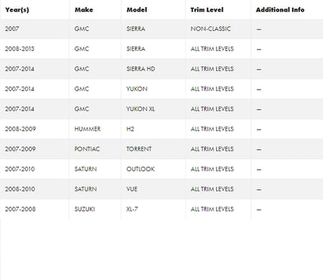Select the SIERRA HD model cell

(x=141, y=69)
